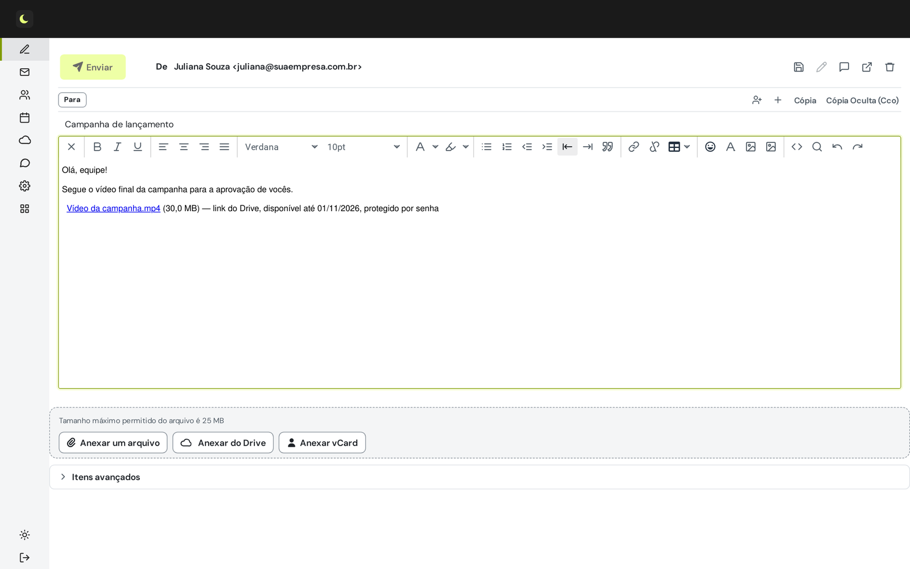Open the emoji picker

pos(710,147)
